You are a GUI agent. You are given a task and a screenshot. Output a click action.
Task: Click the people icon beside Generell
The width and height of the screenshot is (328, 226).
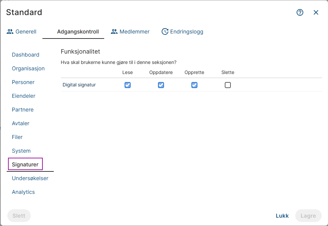tap(10, 32)
